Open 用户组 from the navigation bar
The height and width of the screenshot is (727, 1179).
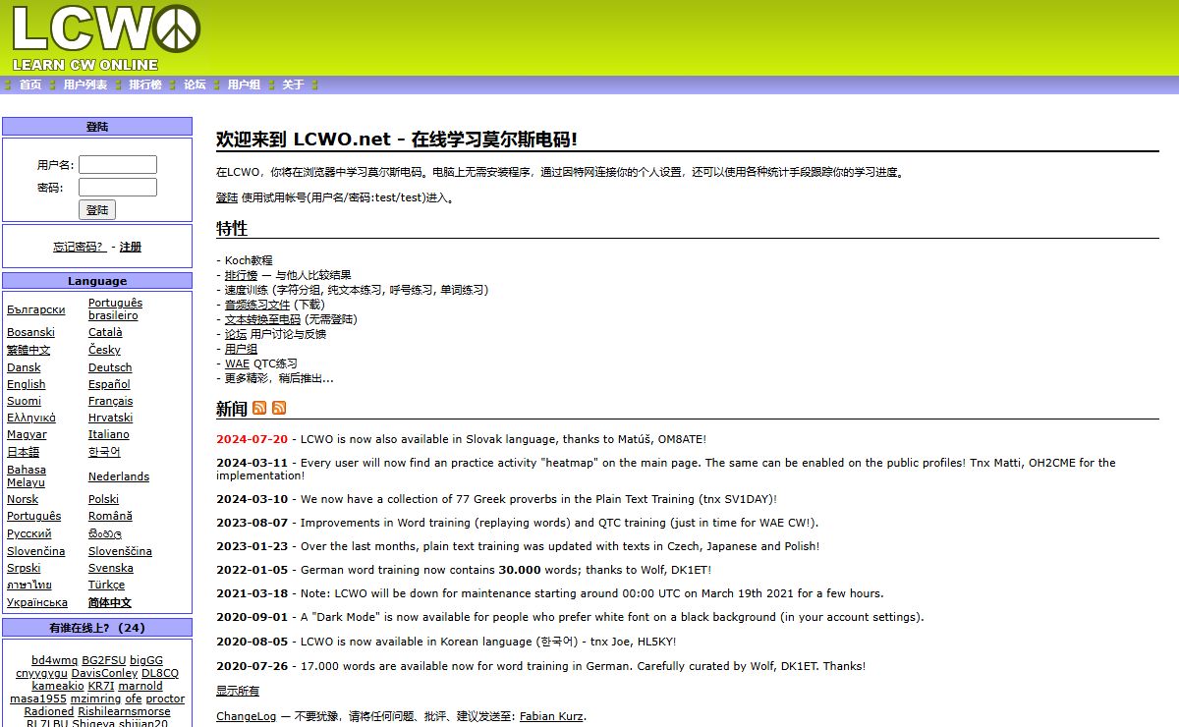tap(244, 84)
